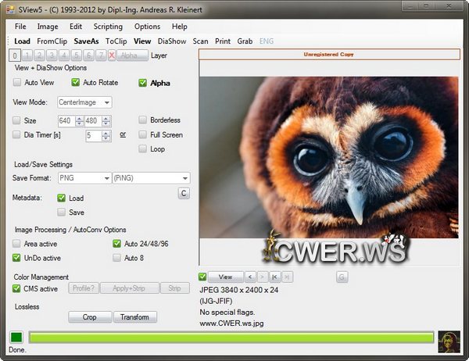Click the portrait icon in bottom-right corner
Image resolution: width=469 pixels, height=361 pixels.
pyautogui.click(x=449, y=339)
